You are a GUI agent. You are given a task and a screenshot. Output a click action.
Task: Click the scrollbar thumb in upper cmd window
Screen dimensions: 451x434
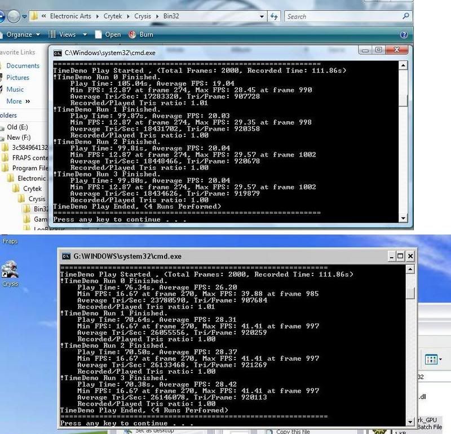tap(403, 100)
